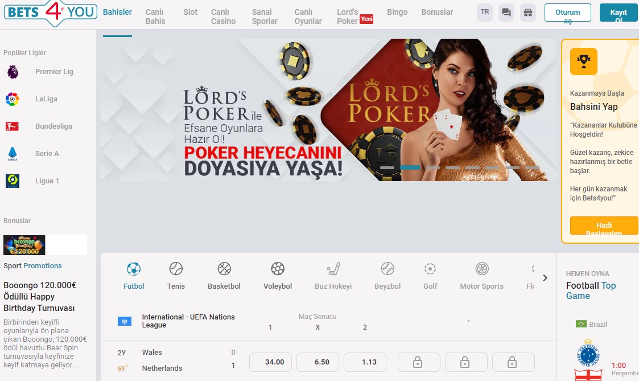Click the second locked odds padlock
The image size is (639, 381).
[x=466, y=362]
